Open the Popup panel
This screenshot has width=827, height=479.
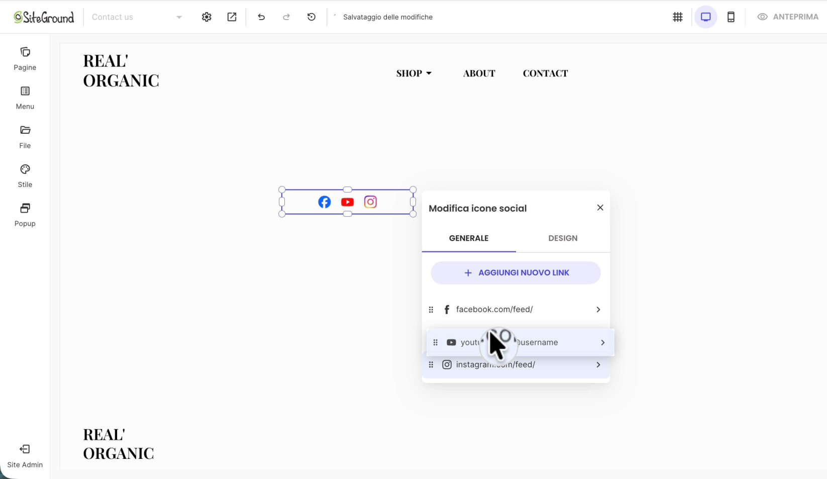tap(25, 215)
